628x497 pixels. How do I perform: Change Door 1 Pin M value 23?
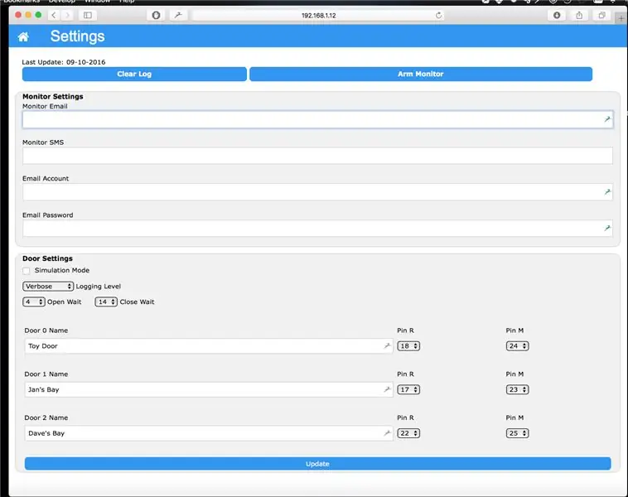(x=517, y=389)
